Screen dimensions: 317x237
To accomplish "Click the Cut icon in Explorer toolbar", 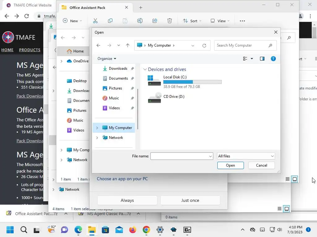I will coord(95,21).
